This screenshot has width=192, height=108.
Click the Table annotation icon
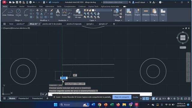pos(69,17)
